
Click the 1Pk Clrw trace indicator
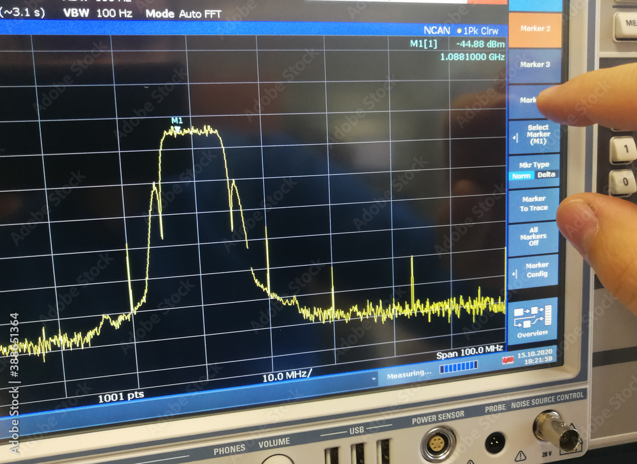click(477, 31)
